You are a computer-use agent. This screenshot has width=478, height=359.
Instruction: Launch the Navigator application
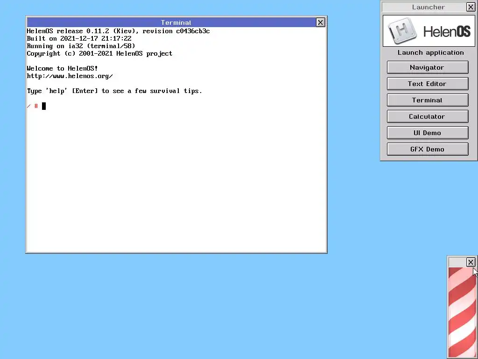click(x=428, y=67)
